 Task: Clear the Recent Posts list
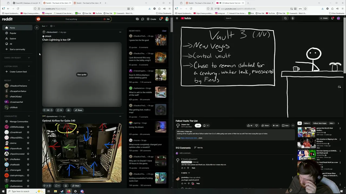164,31
